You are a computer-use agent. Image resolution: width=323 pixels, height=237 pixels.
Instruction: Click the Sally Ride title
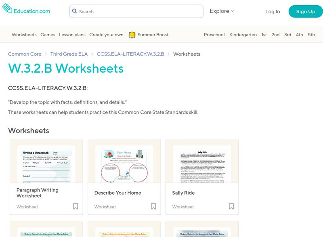tap(183, 193)
